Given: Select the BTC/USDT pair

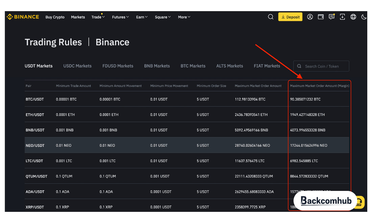Looking at the screenshot, I should point(34,99).
